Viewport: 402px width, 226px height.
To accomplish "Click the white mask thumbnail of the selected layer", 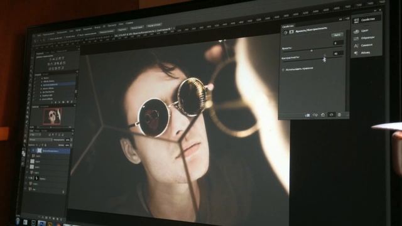I will point(40,151).
